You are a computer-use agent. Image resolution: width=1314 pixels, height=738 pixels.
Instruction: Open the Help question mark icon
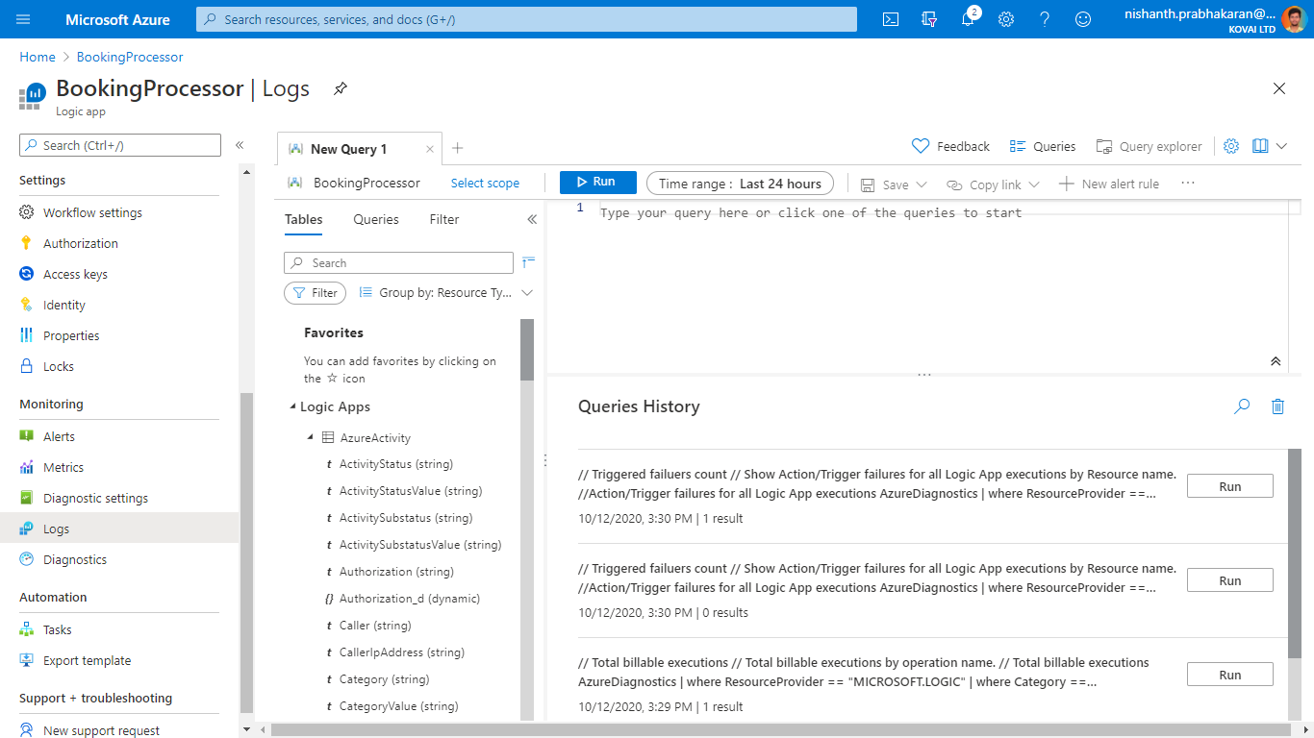(x=1045, y=19)
